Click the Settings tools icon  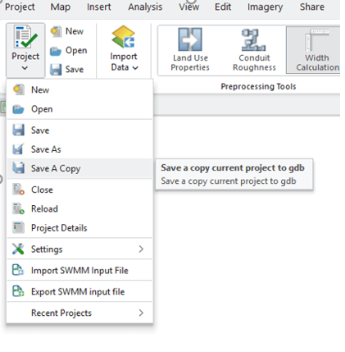[x=18, y=249]
